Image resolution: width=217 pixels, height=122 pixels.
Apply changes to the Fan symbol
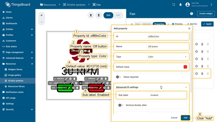point(207,24)
